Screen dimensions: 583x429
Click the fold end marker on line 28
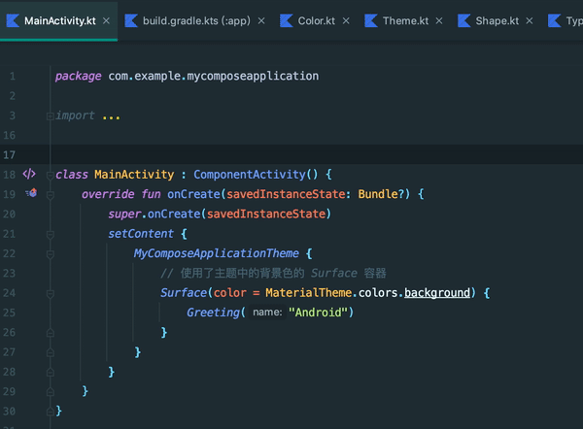[50, 372]
